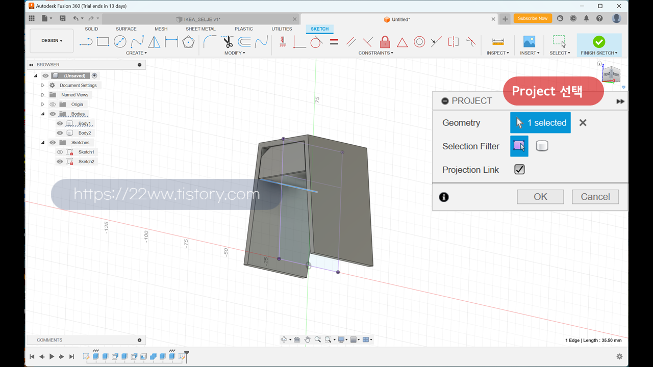Select the Trim scissors tool

point(228,42)
